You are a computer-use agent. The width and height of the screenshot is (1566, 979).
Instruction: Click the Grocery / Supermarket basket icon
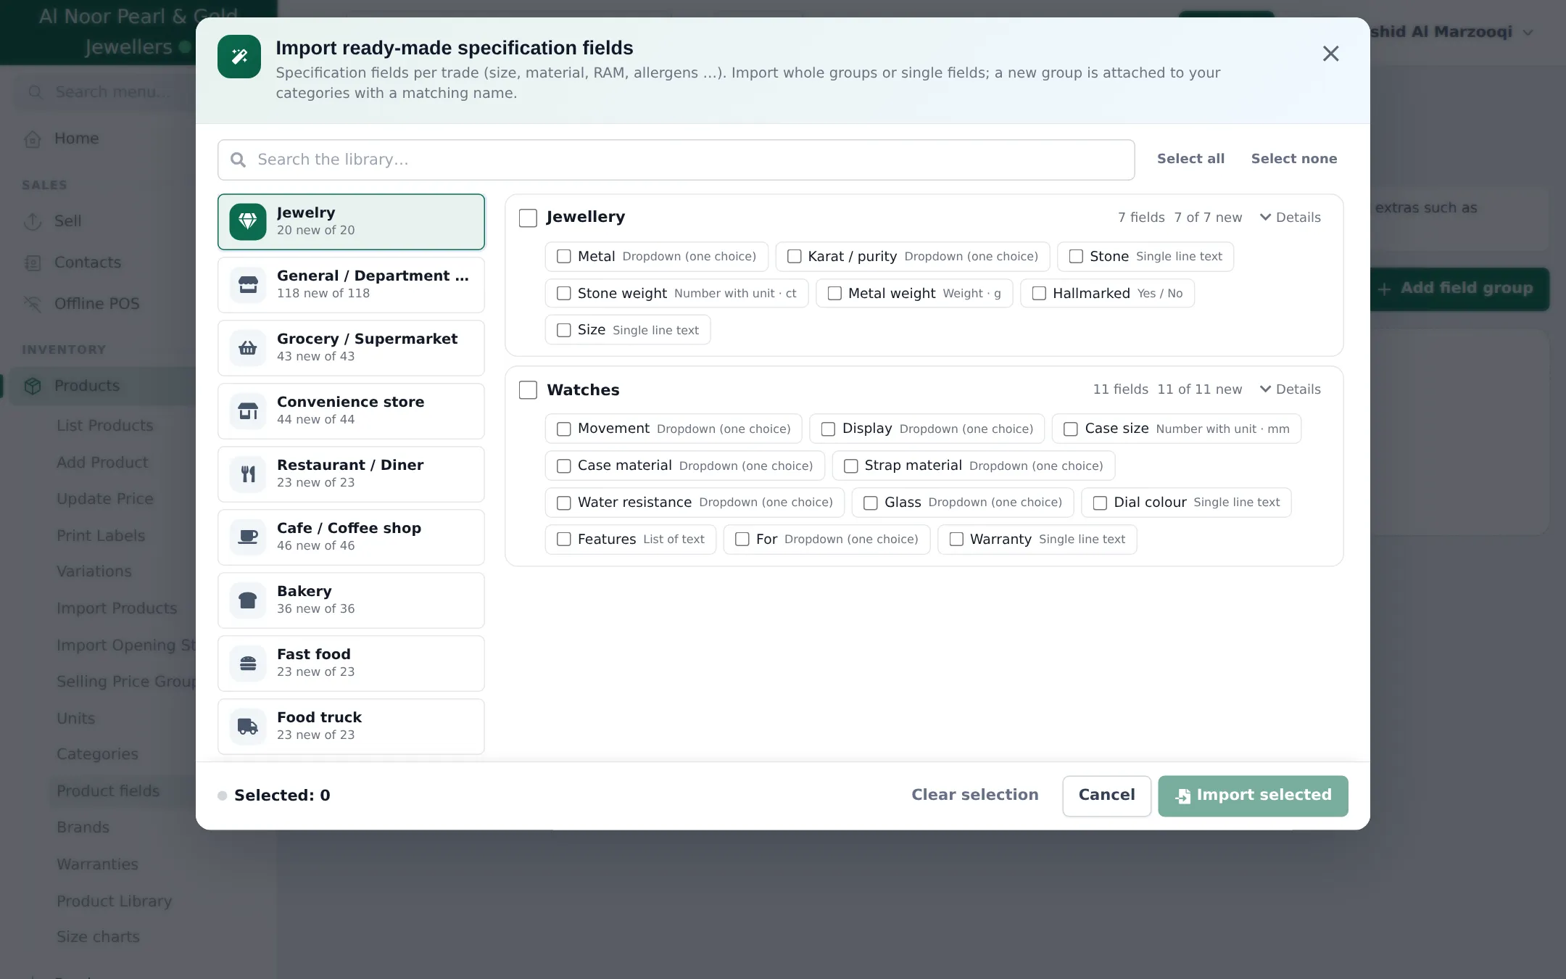(248, 347)
